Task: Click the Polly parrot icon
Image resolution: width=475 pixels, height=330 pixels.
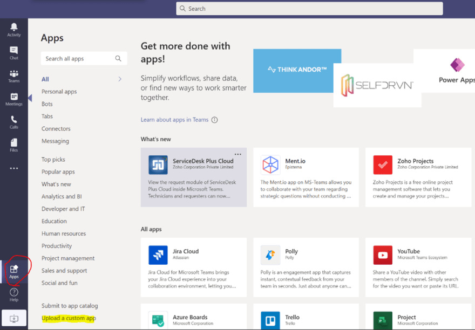Action: click(x=270, y=255)
